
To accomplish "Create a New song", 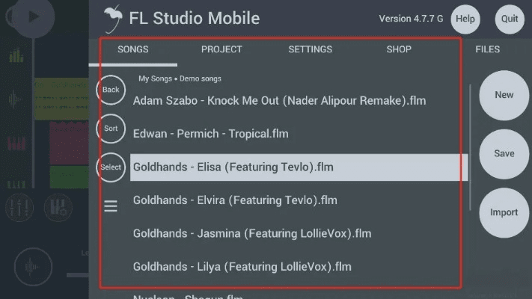I will pyautogui.click(x=504, y=95).
